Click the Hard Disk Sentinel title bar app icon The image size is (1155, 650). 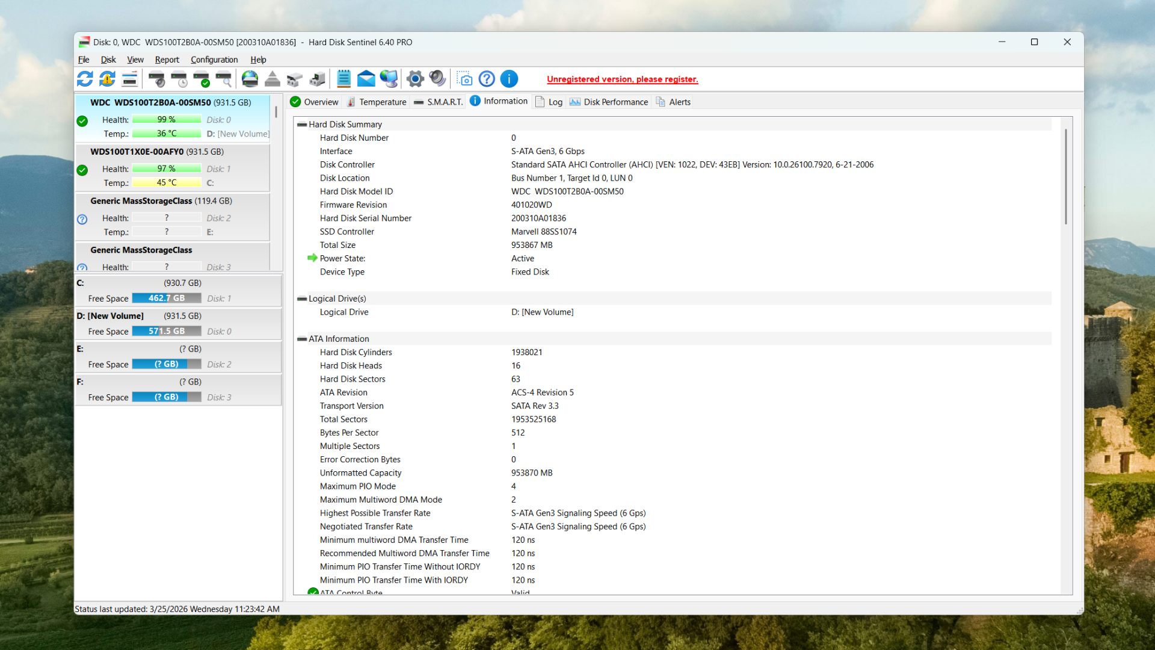pos(84,42)
